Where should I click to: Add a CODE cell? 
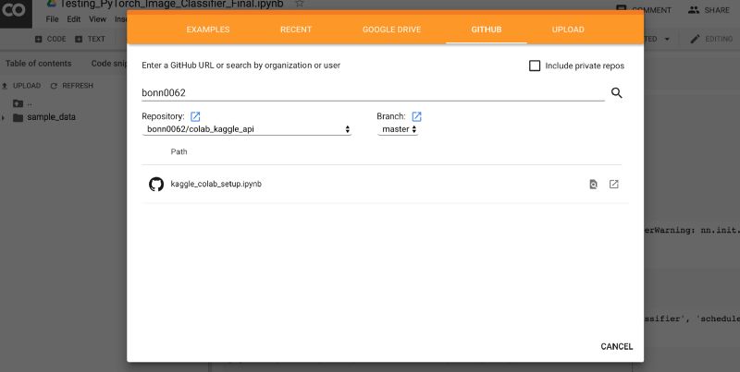click(x=51, y=39)
